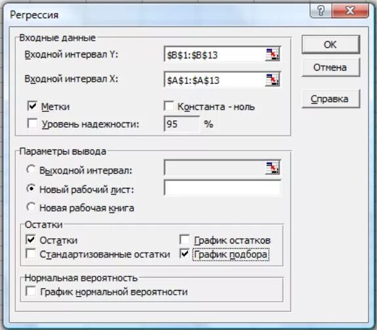Click the Входной интервал X label

(71, 79)
